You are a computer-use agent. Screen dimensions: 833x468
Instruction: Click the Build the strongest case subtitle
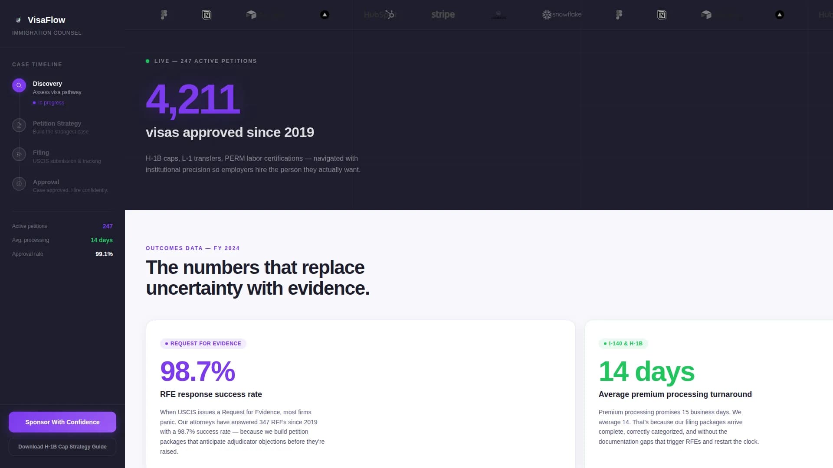click(x=61, y=132)
